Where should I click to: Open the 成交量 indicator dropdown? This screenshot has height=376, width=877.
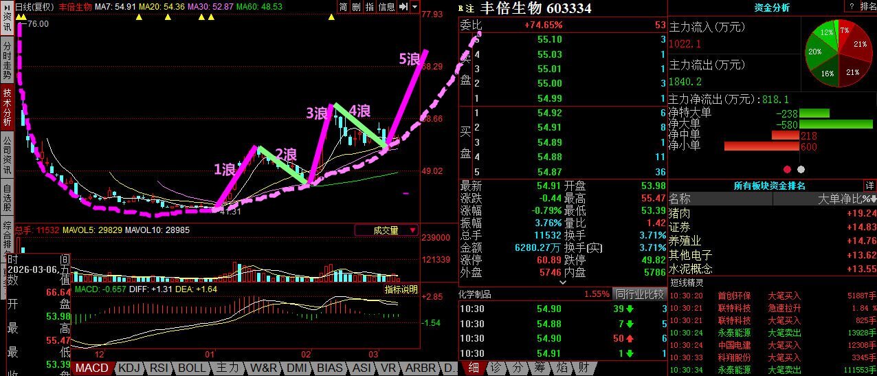[x=386, y=230]
